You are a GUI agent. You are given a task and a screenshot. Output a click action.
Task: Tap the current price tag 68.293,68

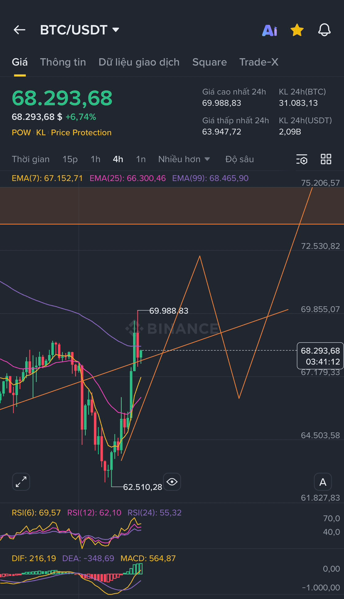(x=320, y=356)
